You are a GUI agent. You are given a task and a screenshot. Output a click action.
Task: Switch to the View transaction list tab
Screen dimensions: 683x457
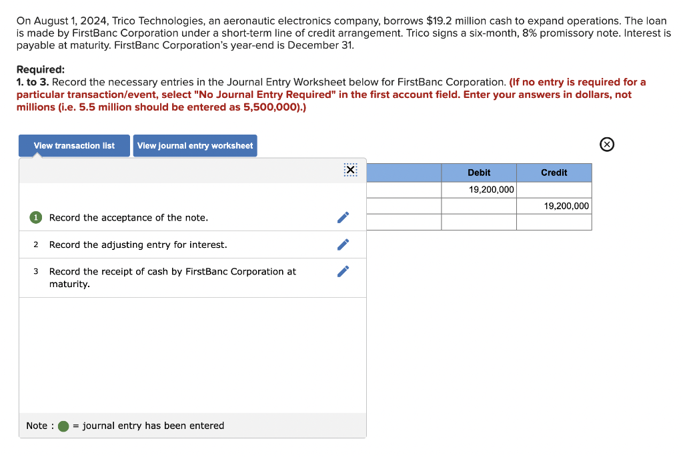[x=73, y=145]
